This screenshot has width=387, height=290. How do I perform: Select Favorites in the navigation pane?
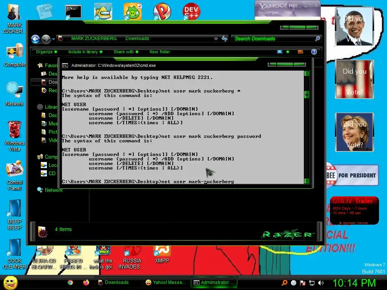pyautogui.click(x=47, y=65)
